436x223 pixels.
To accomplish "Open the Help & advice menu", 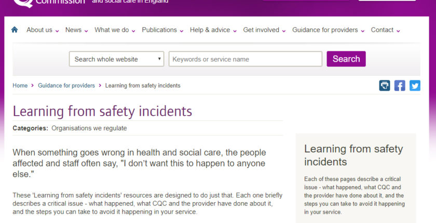I will pyautogui.click(x=210, y=30).
